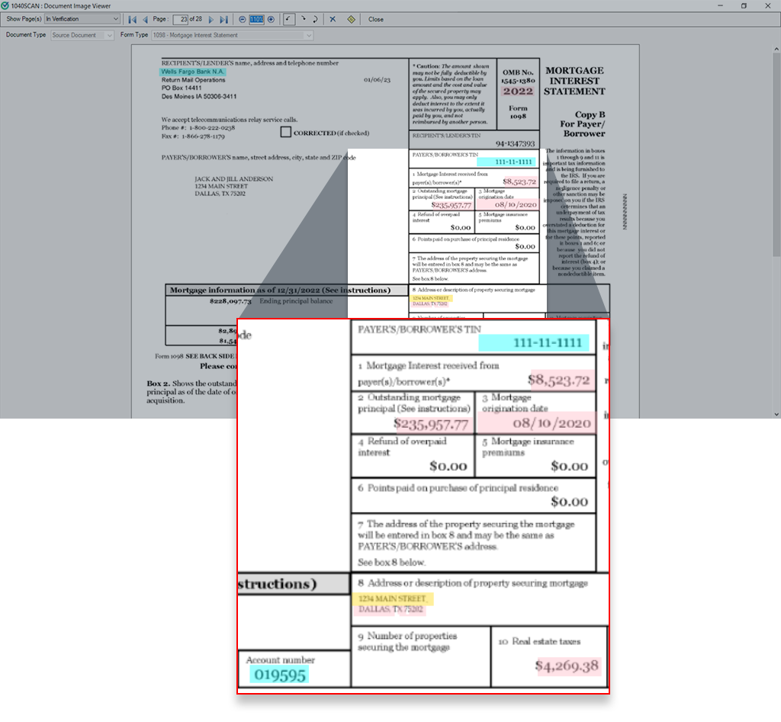
Task: Advance to the next page
Action: (x=211, y=19)
